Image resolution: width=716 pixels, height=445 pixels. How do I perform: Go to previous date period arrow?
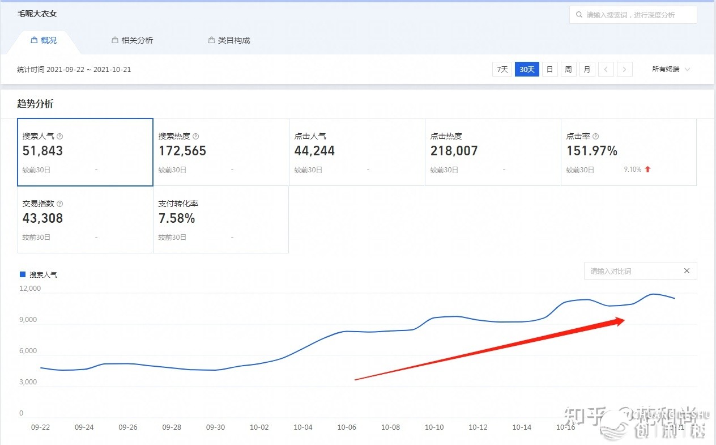(606, 70)
